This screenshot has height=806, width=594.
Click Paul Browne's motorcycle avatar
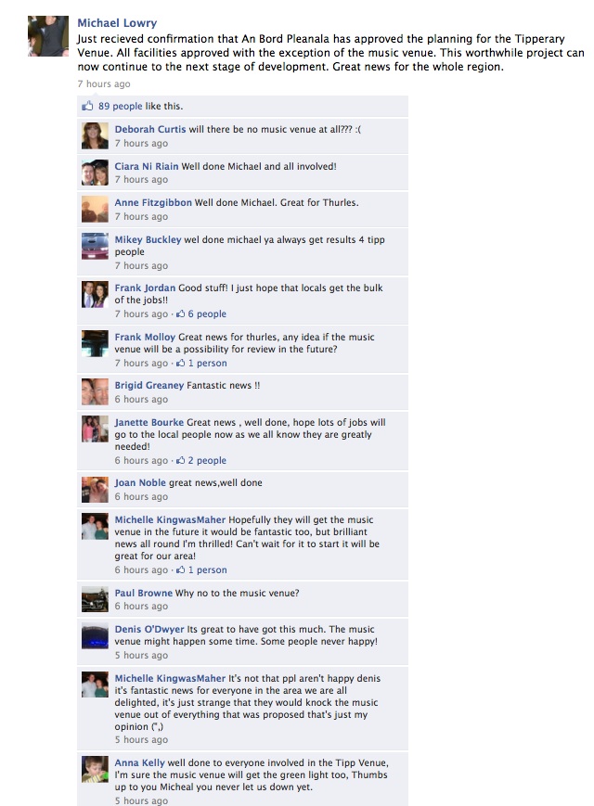(96, 599)
